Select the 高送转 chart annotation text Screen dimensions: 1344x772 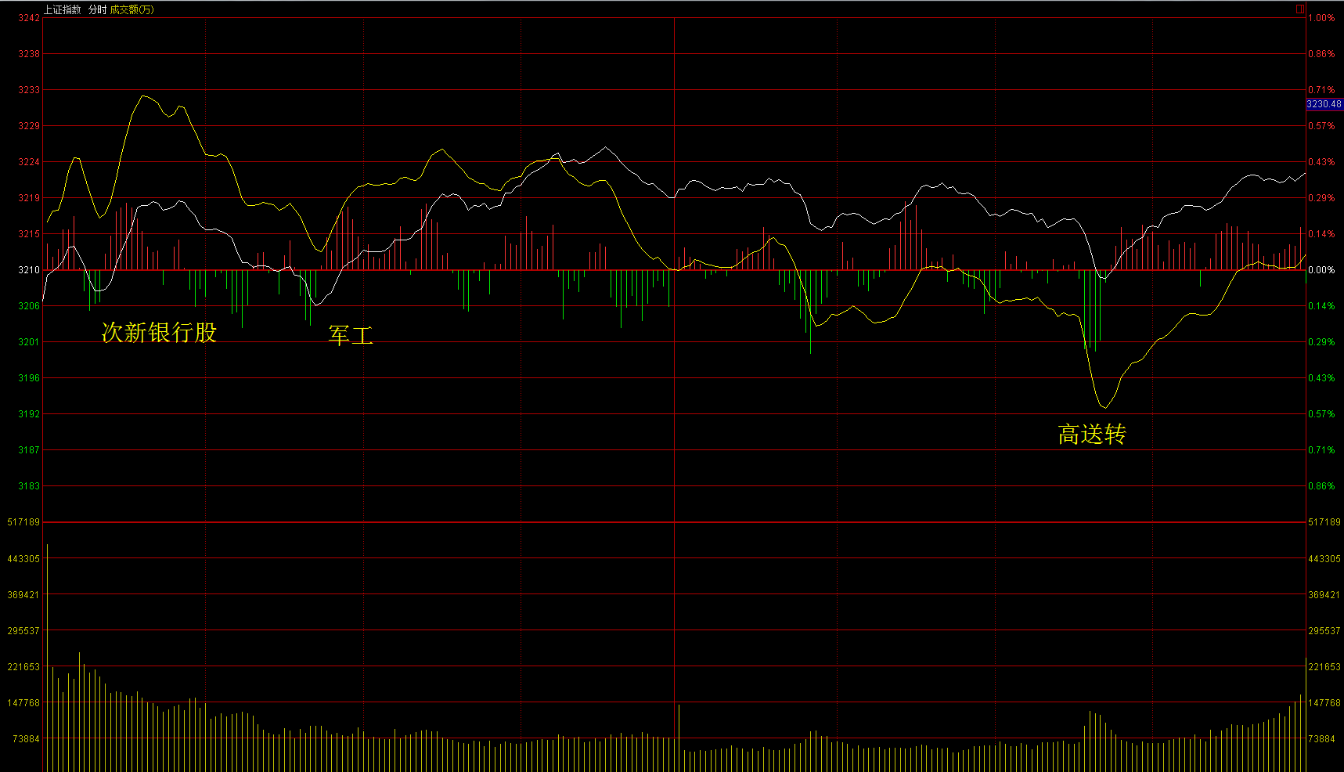(1092, 434)
